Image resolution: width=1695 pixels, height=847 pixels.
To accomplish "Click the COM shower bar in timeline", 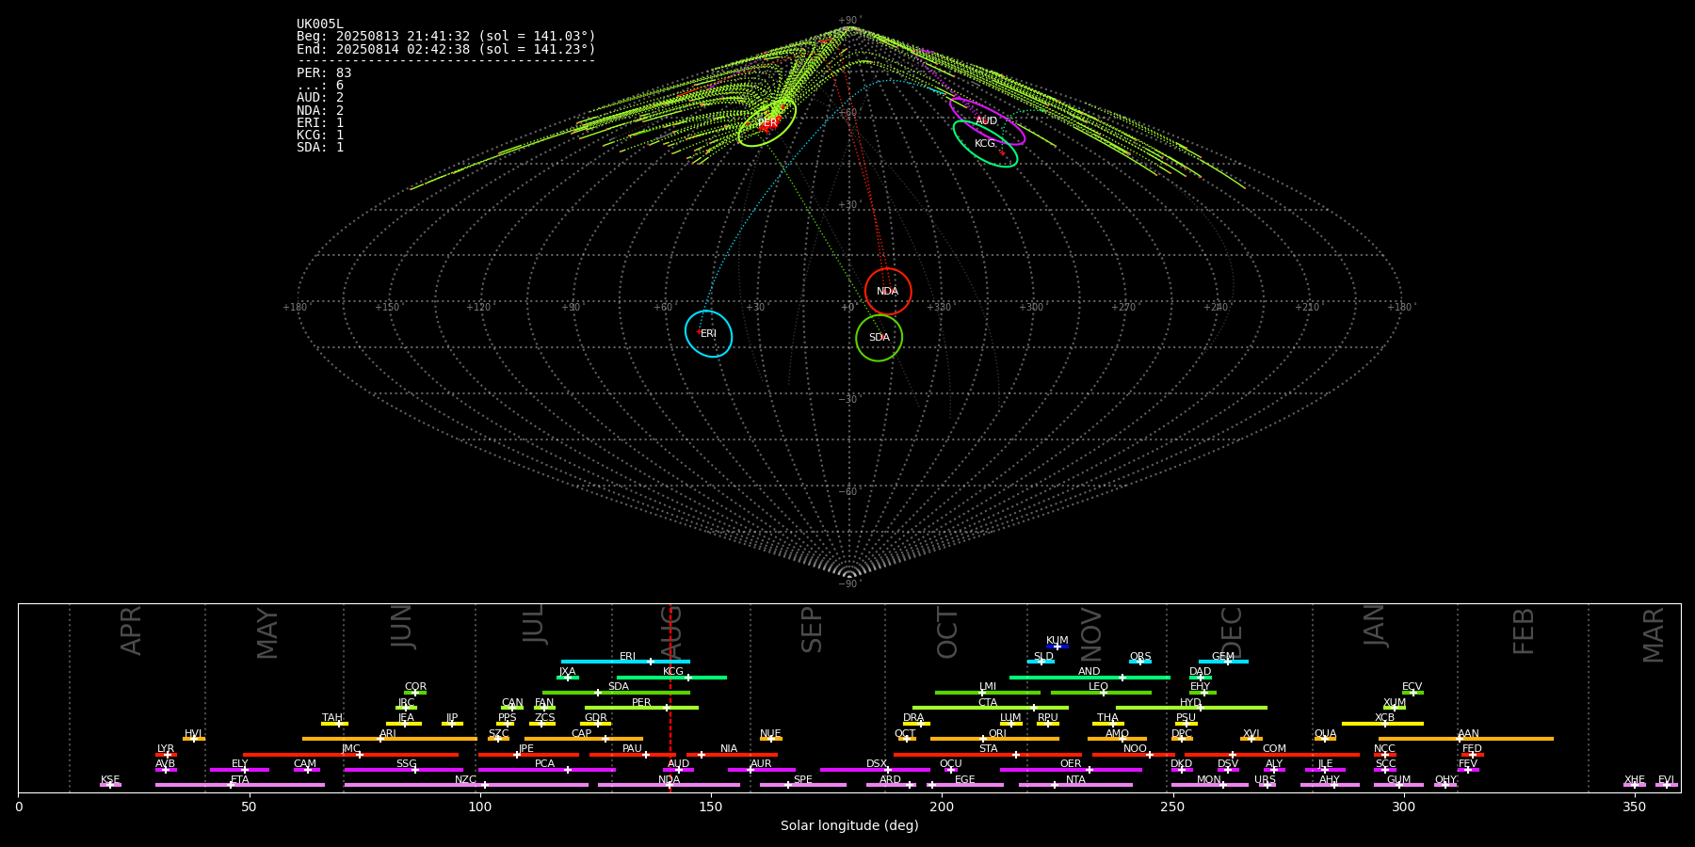I will click(1273, 754).
